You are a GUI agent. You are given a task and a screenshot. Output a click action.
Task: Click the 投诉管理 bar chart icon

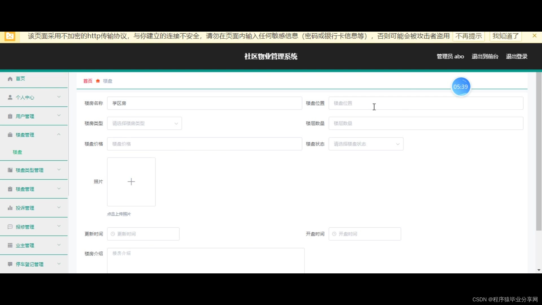click(10, 208)
